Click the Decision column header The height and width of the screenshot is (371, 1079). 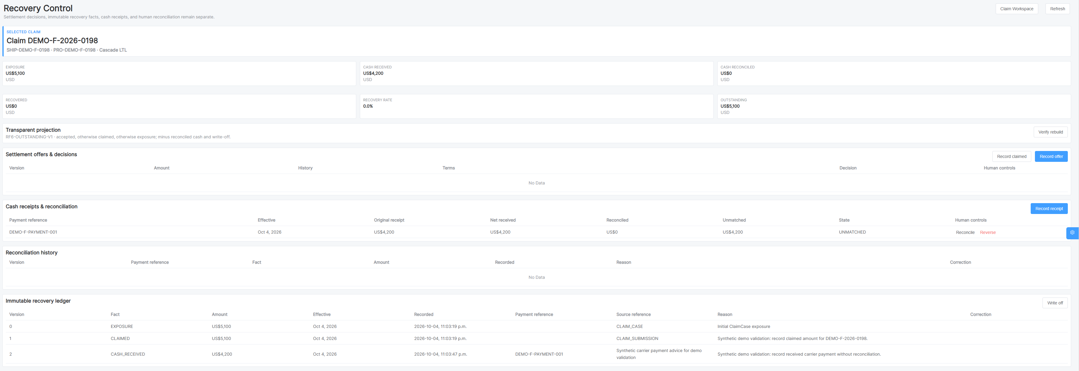click(x=847, y=168)
